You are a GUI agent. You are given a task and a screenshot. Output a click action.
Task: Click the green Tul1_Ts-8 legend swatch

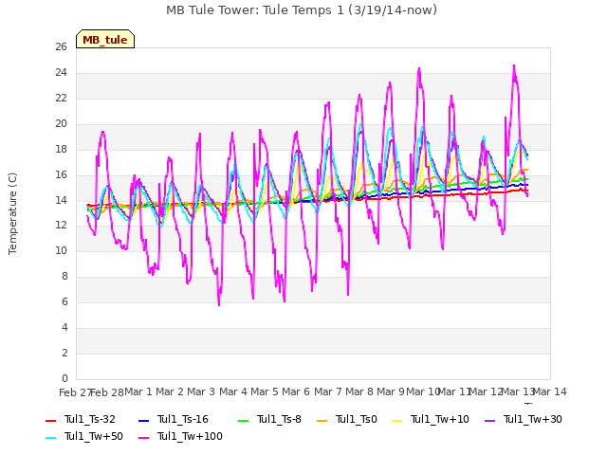[x=243, y=420]
